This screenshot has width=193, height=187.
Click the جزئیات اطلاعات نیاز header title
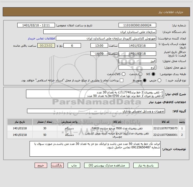pyautogui.click(x=171, y=12)
